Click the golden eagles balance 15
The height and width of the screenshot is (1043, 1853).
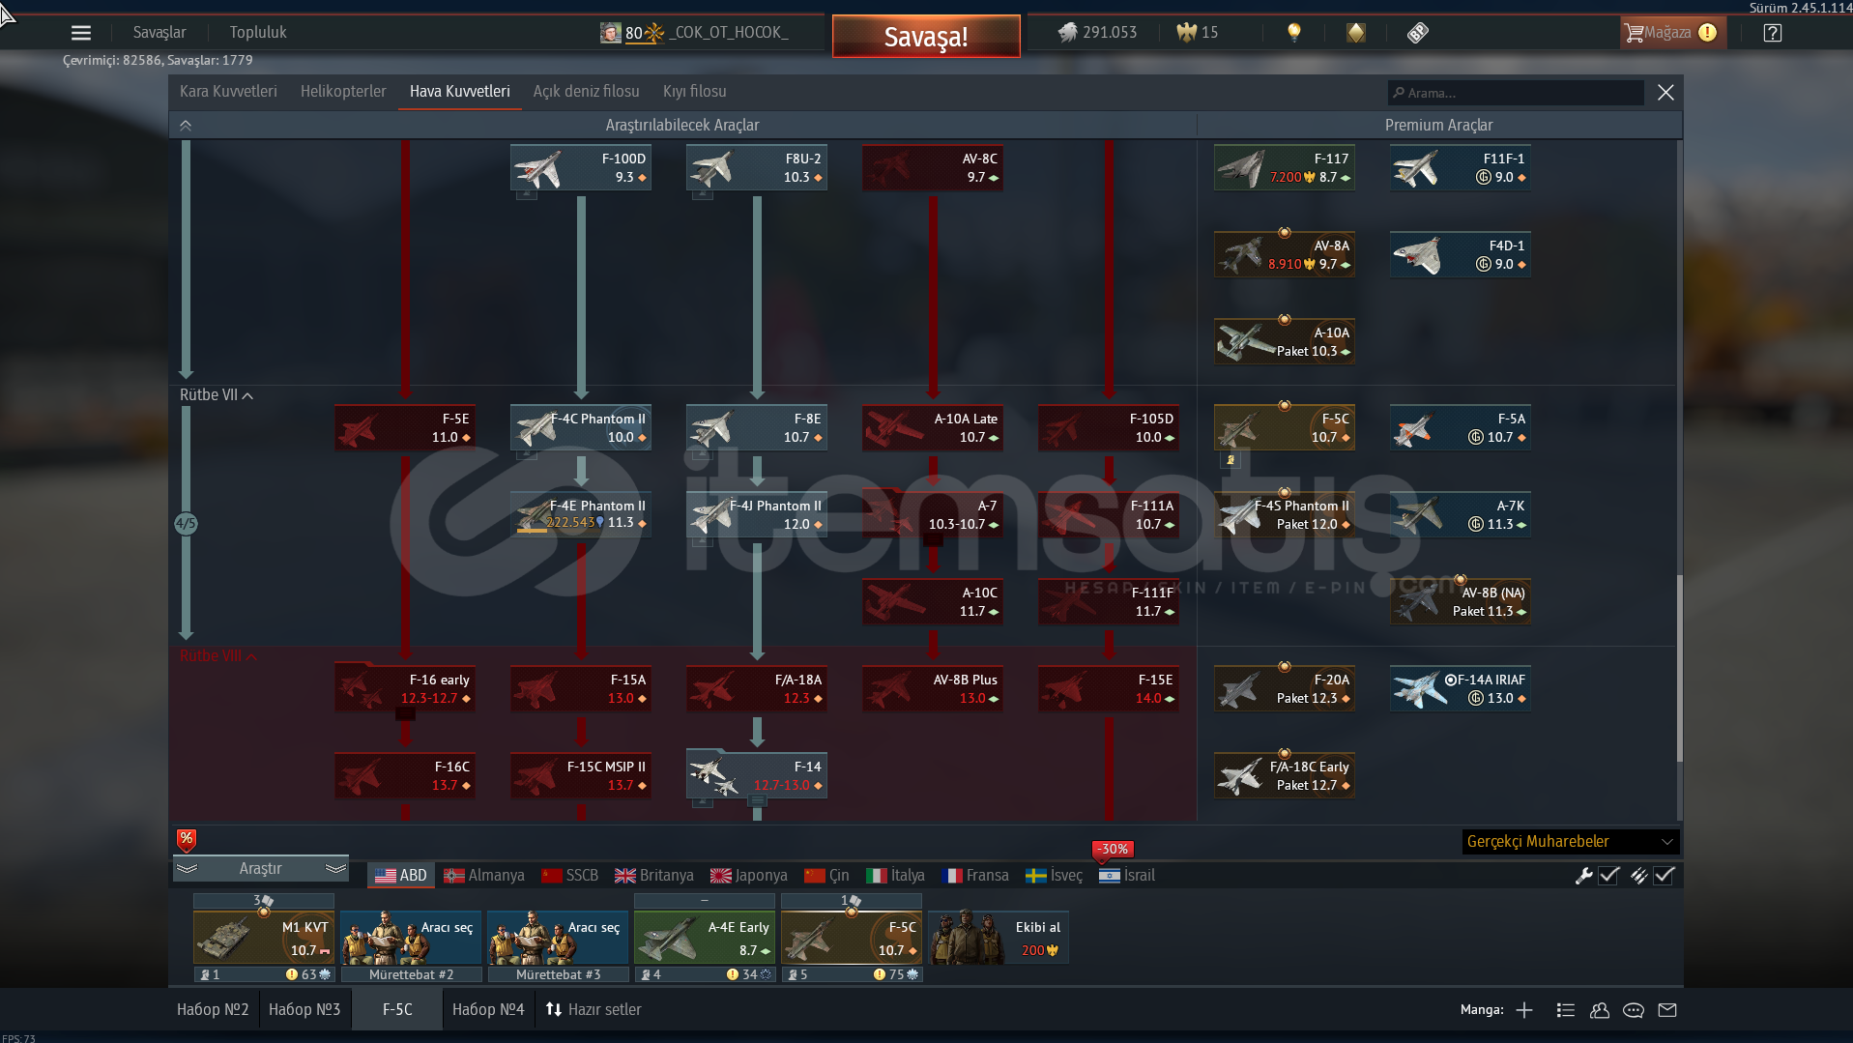(x=1197, y=33)
